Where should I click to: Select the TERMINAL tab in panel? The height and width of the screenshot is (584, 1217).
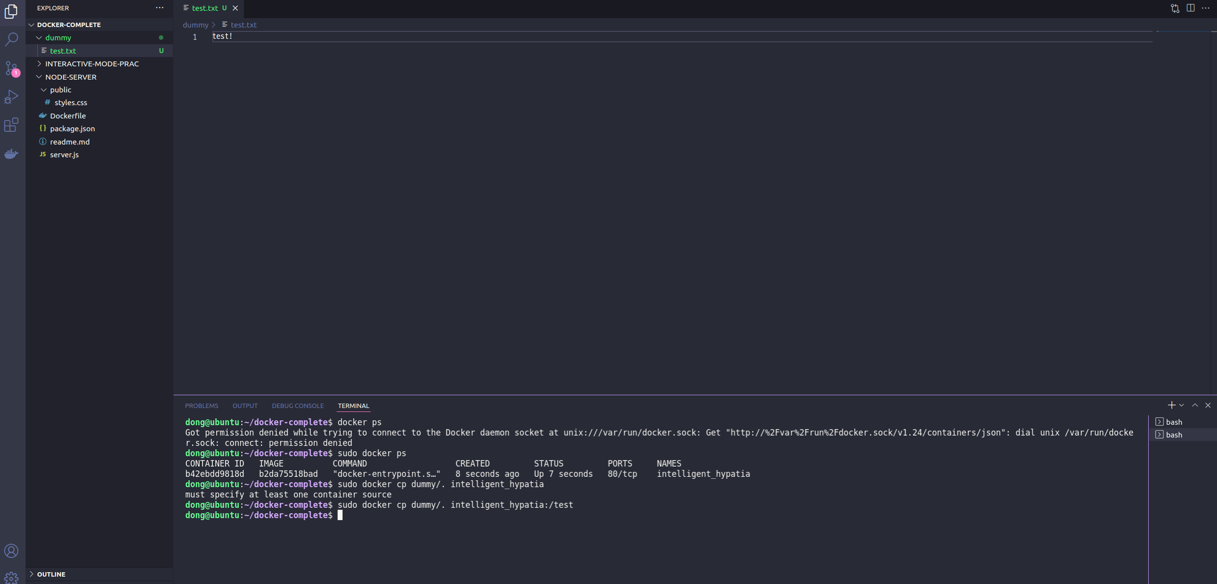(x=353, y=406)
